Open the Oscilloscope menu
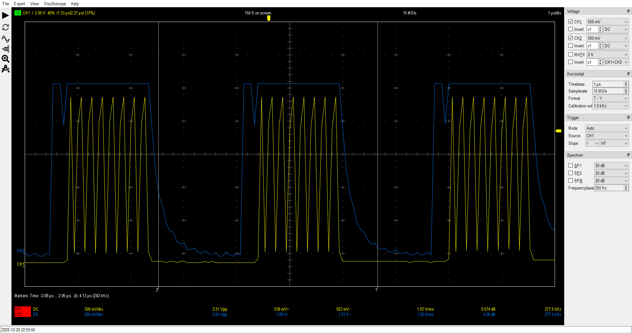Screen dimensions: 632x334 coord(55,4)
